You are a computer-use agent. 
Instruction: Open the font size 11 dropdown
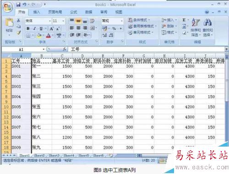[x=63, y=21]
